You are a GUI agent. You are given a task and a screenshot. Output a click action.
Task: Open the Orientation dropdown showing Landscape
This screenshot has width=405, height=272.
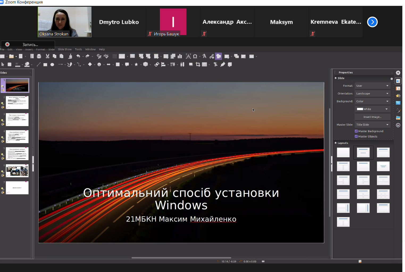[372, 94]
